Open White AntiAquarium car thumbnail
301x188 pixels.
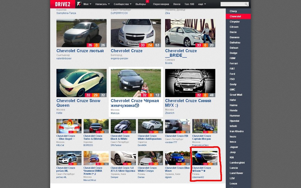[x=150, y=126]
